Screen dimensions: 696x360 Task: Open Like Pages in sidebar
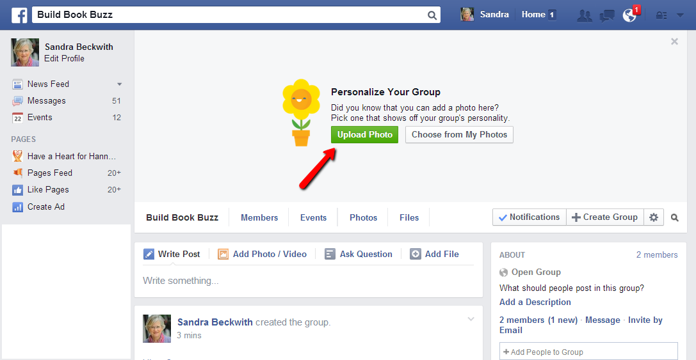point(48,190)
